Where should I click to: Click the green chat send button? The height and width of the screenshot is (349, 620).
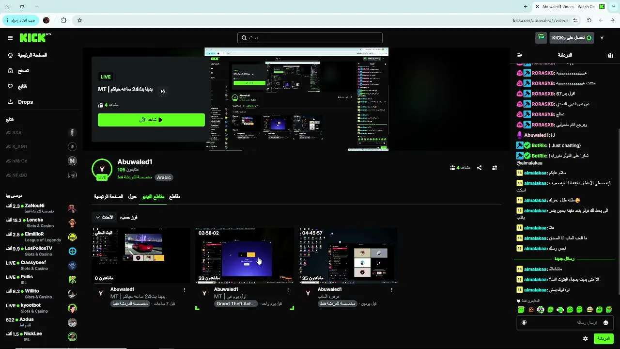604,338
